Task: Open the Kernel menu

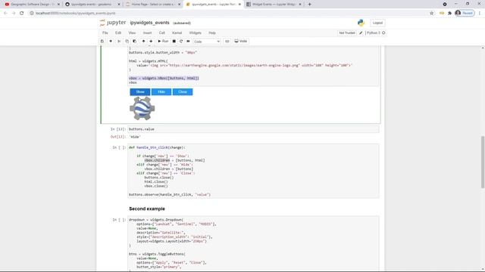Action: click(177, 32)
